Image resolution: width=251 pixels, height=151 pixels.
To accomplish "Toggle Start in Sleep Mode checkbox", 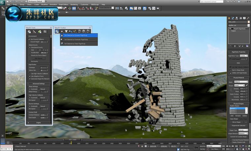I will pyautogui.click(x=231, y=70).
